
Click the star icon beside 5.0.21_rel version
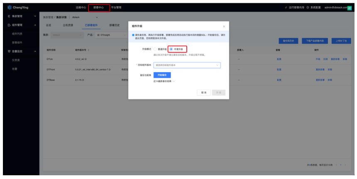(x=110, y=70)
